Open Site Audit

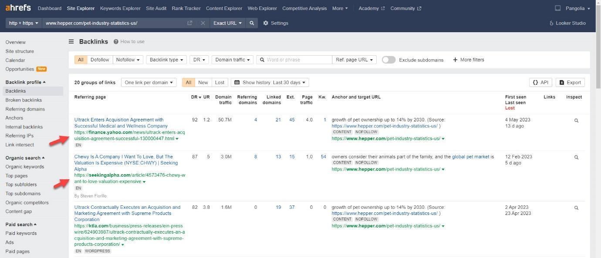(156, 8)
